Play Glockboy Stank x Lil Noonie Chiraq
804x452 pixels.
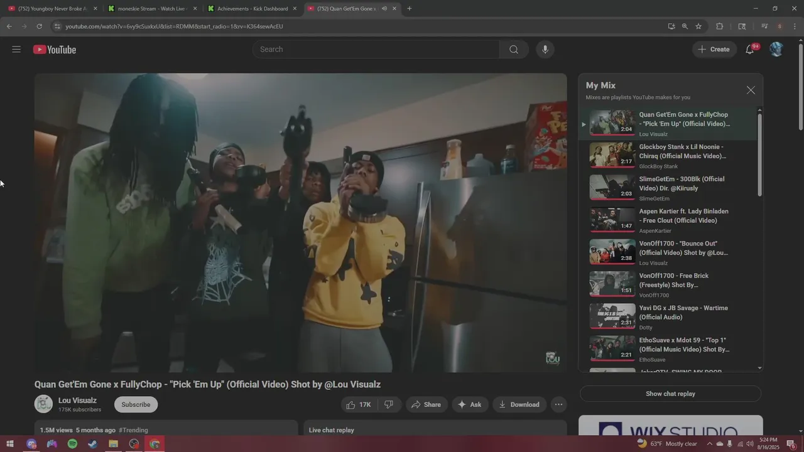click(668, 155)
